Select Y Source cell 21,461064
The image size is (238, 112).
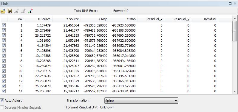tap(71, 25)
